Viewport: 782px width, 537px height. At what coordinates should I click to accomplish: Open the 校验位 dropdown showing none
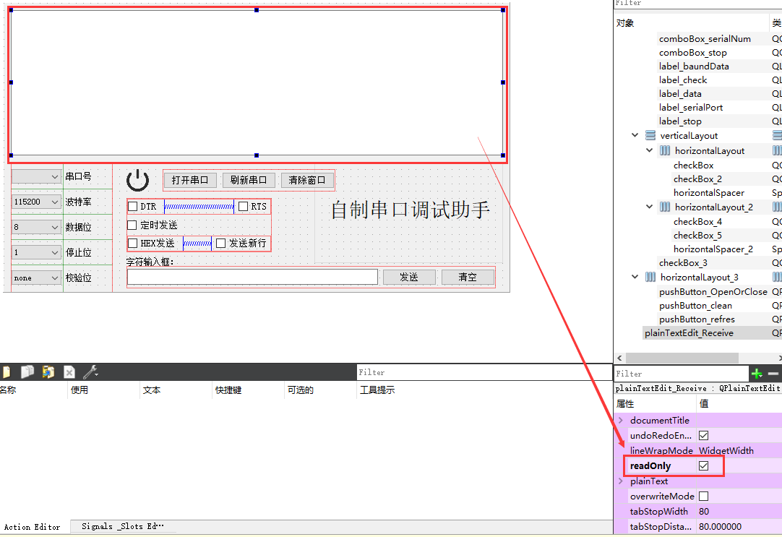tap(36, 278)
